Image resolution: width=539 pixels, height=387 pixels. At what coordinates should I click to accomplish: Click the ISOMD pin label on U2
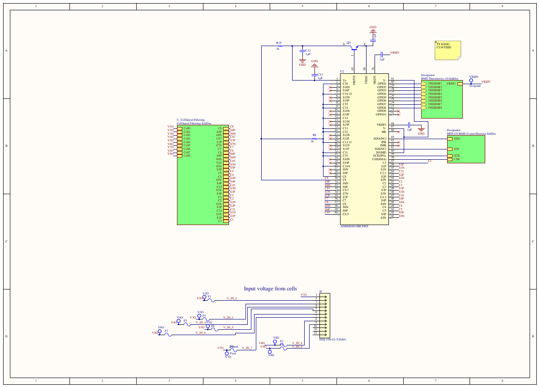click(x=380, y=152)
